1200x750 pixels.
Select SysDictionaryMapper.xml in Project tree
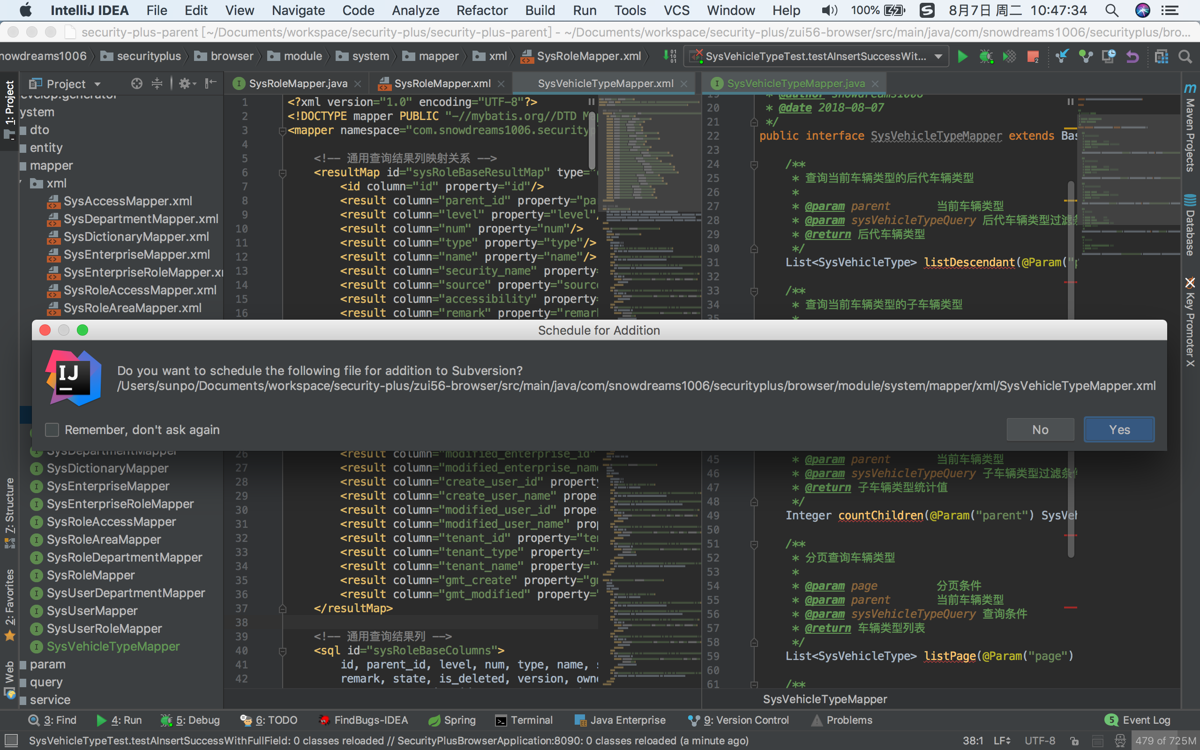pyautogui.click(x=136, y=237)
